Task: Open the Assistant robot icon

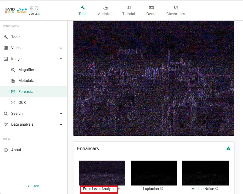Action: click(106, 8)
